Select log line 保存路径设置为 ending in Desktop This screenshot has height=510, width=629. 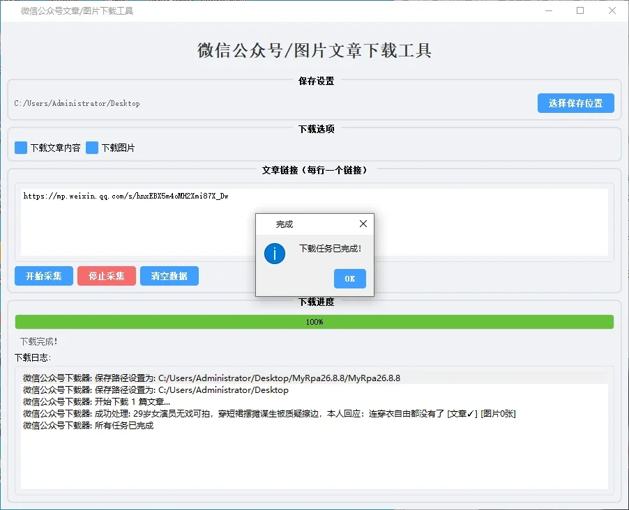tap(314, 390)
